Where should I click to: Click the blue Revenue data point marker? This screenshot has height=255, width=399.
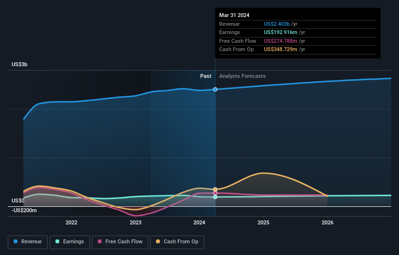point(215,90)
